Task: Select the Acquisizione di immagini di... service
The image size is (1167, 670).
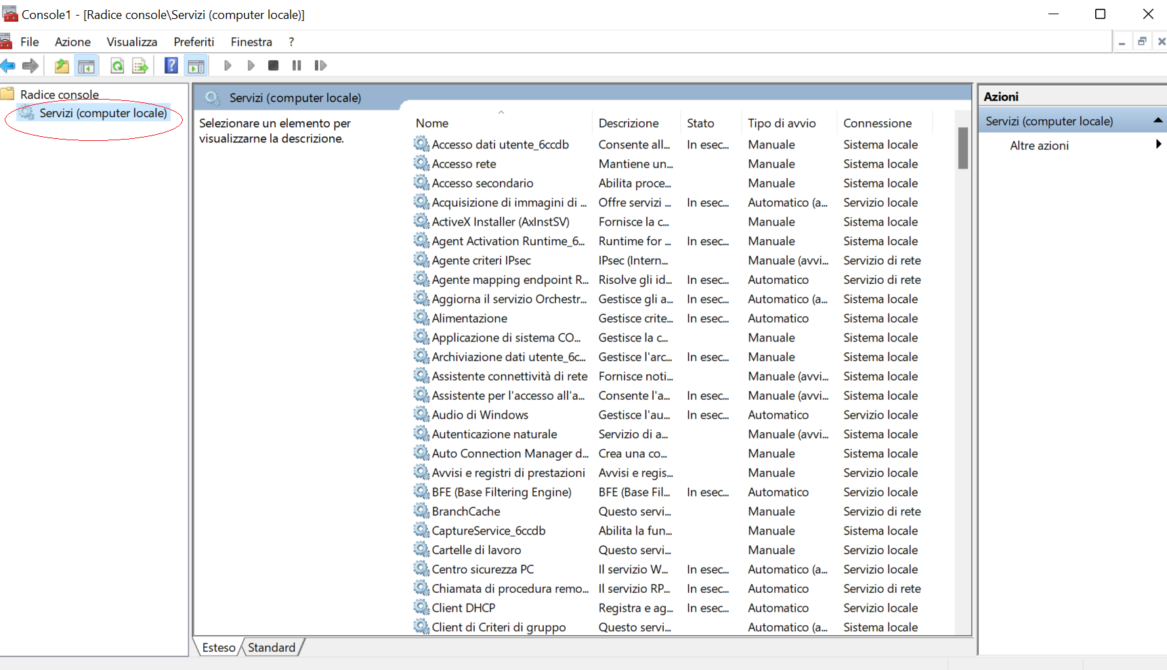Action: [509, 202]
